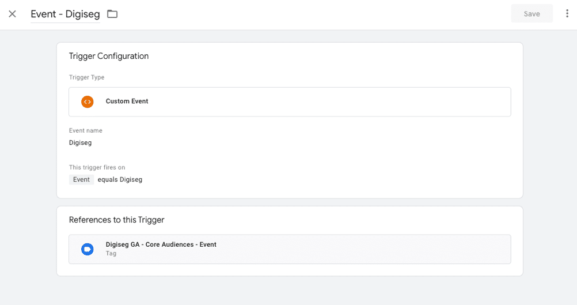
Task: Click the Event variable chip in the condition
Action: [x=81, y=179]
